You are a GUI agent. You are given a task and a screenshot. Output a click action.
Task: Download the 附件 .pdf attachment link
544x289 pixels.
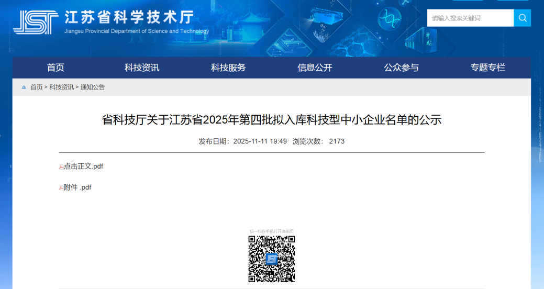coord(77,187)
